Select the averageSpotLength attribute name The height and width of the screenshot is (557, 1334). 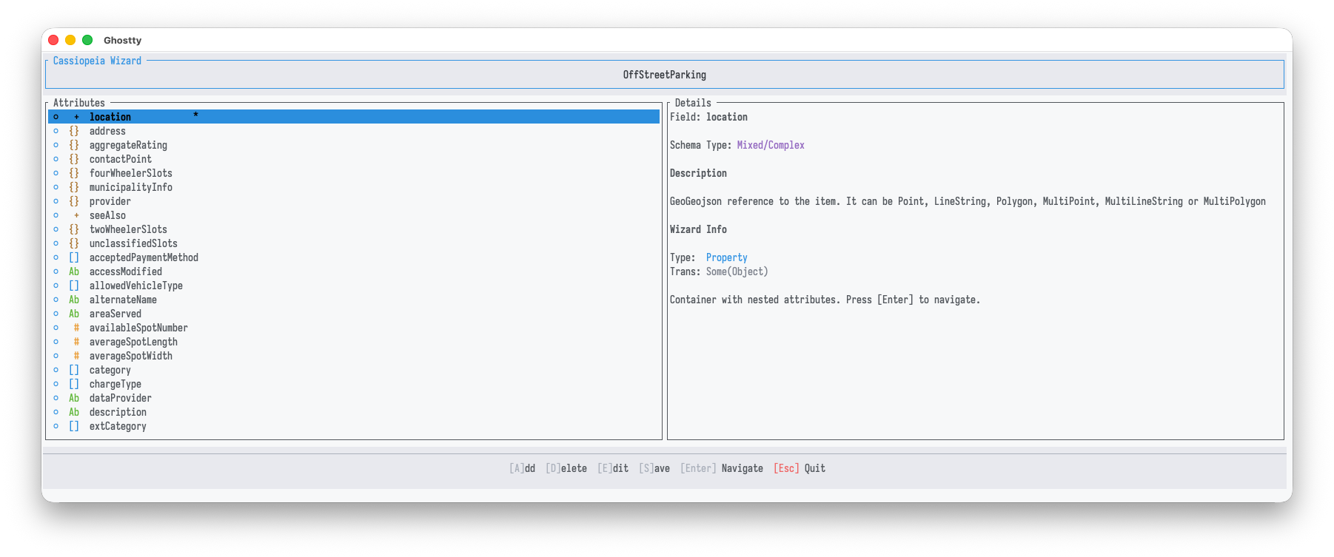pos(133,342)
